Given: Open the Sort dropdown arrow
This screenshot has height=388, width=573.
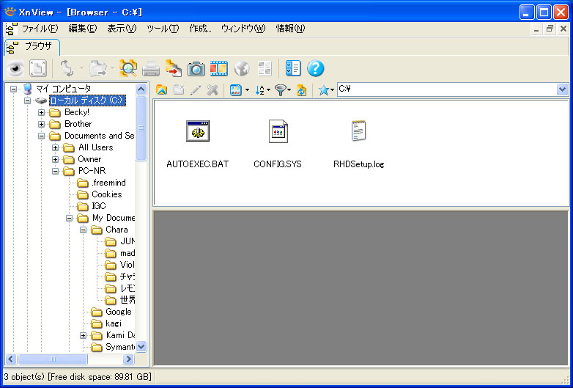Looking at the screenshot, I should 269,90.
